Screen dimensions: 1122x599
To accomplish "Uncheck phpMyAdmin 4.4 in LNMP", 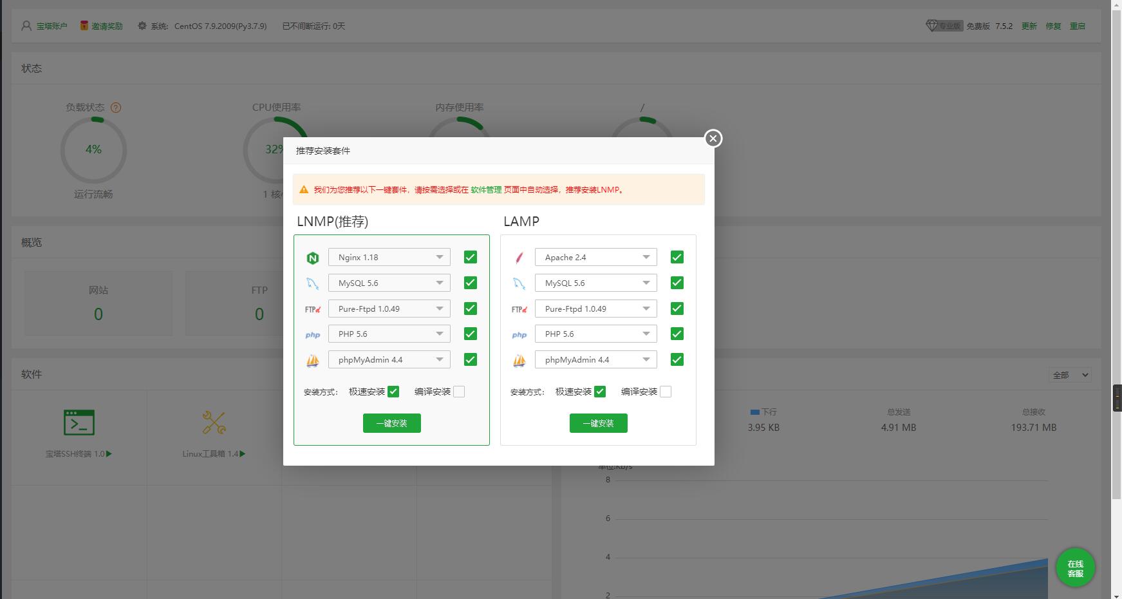I will pyautogui.click(x=471, y=359).
